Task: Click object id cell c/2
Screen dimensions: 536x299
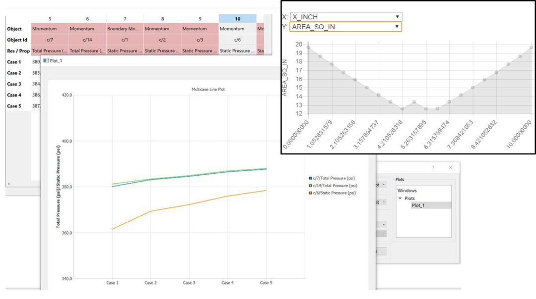Action: tap(162, 40)
